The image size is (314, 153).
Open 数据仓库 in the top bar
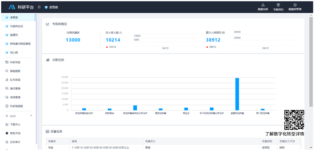(x=263, y=7)
